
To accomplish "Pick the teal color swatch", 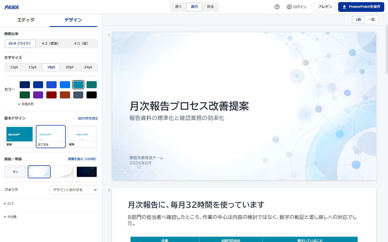I will (x=78, y=85).
